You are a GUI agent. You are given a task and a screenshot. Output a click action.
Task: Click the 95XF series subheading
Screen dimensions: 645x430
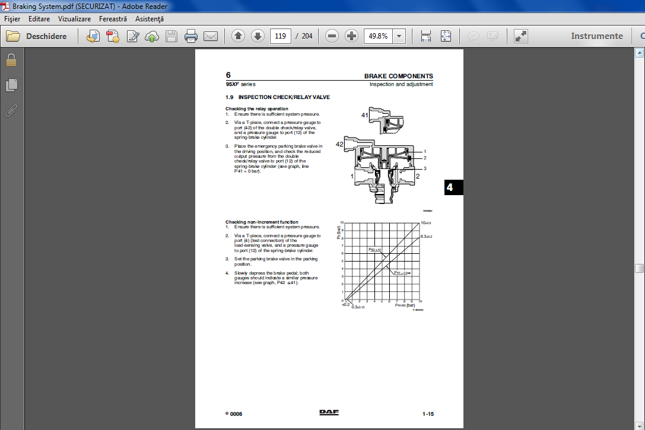(x=240, y=84)
